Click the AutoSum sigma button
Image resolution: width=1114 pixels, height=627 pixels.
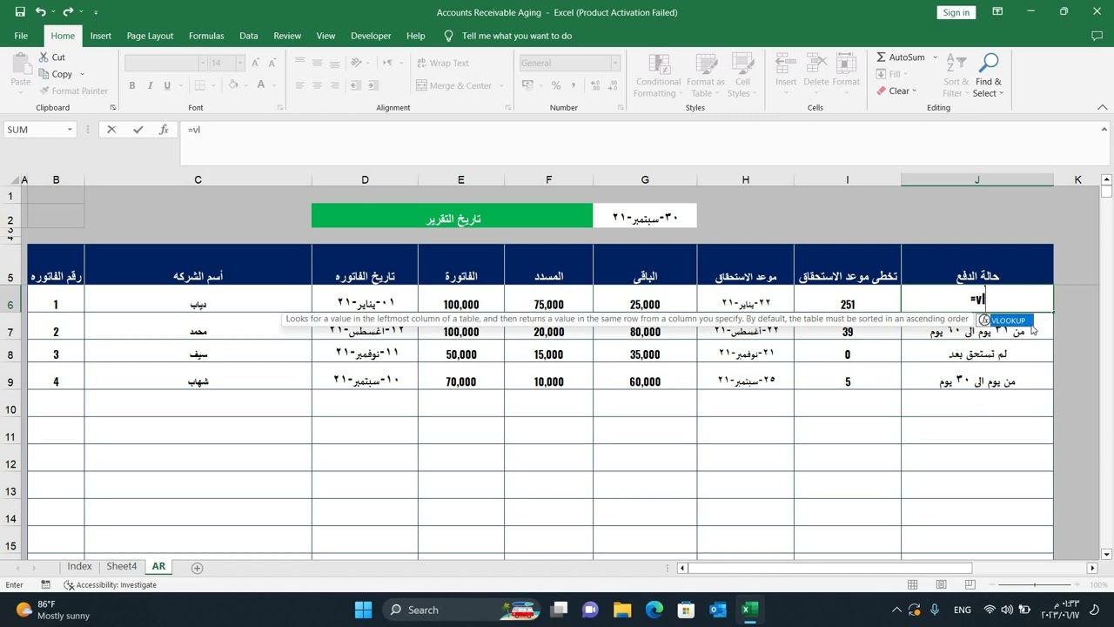point(901,57)
